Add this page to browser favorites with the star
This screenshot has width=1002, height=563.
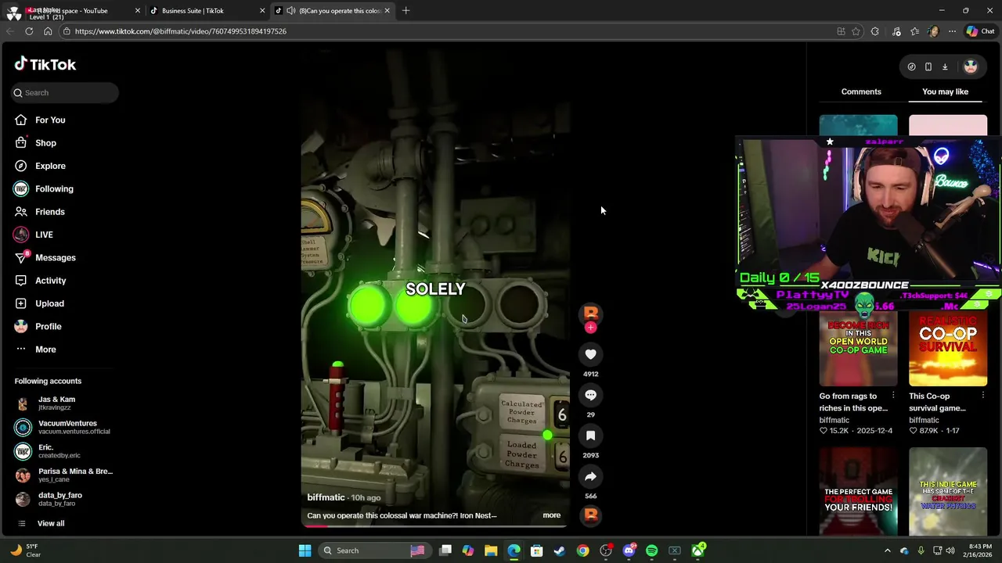pos(856,31)
